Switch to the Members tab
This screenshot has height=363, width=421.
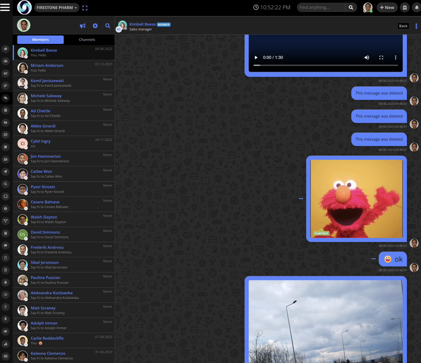pyautogui.click(x=40, y=39)
